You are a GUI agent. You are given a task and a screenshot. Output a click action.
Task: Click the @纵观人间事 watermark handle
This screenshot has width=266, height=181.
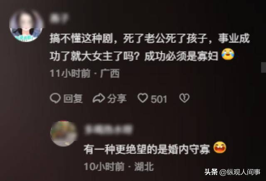pos(240,172)
